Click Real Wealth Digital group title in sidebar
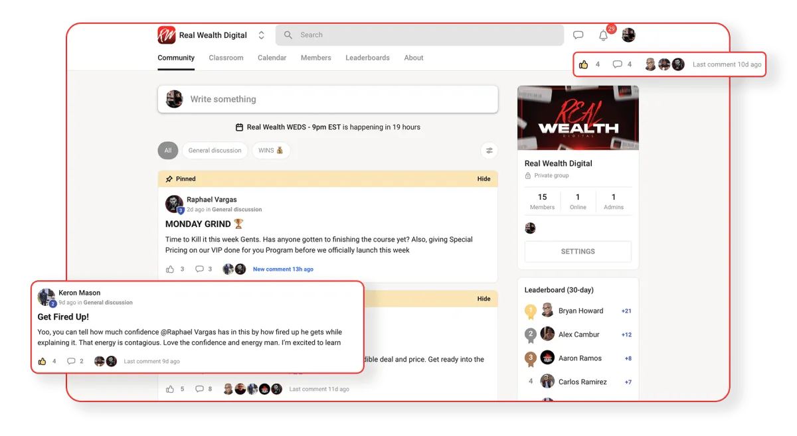Image resolution: width=797 pixels, height=436 pixels. point(558,163)
